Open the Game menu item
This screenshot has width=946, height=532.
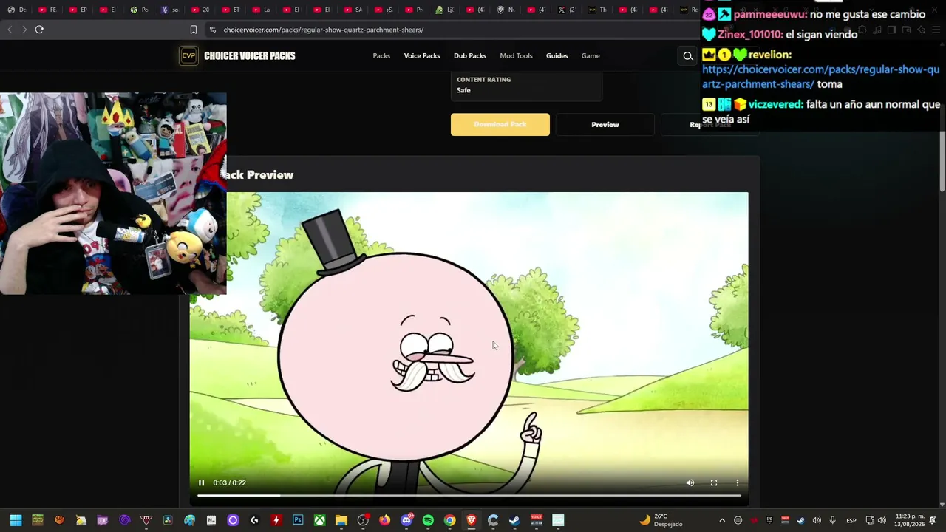591,56
